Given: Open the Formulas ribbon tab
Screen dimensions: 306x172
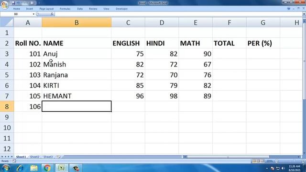Looking at the screenshot, I should pyautogui.click(x=65, y=9).
